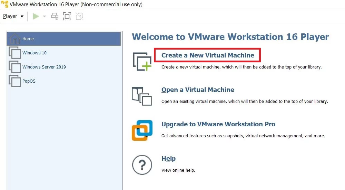Select the Windows 10 virtual machine
This screenshot has height=190, width=345.
point(63,53)
